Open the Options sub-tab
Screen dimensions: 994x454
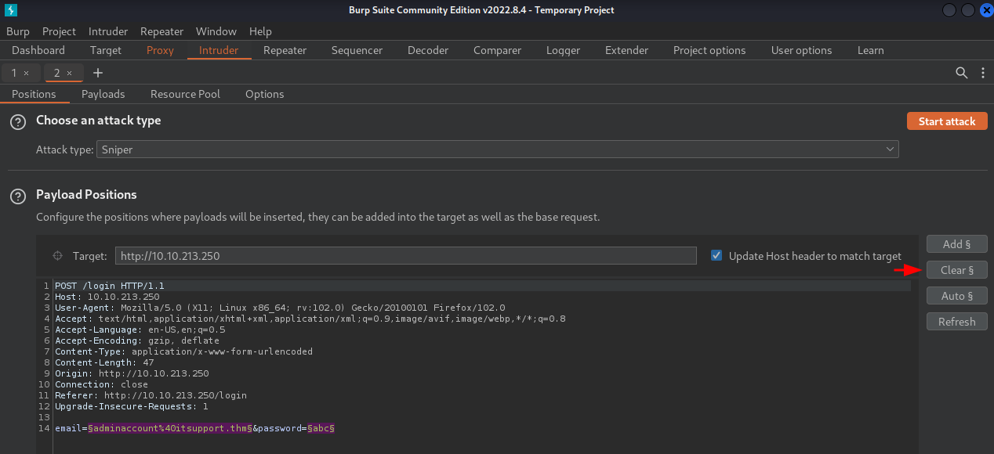point(264,94)
